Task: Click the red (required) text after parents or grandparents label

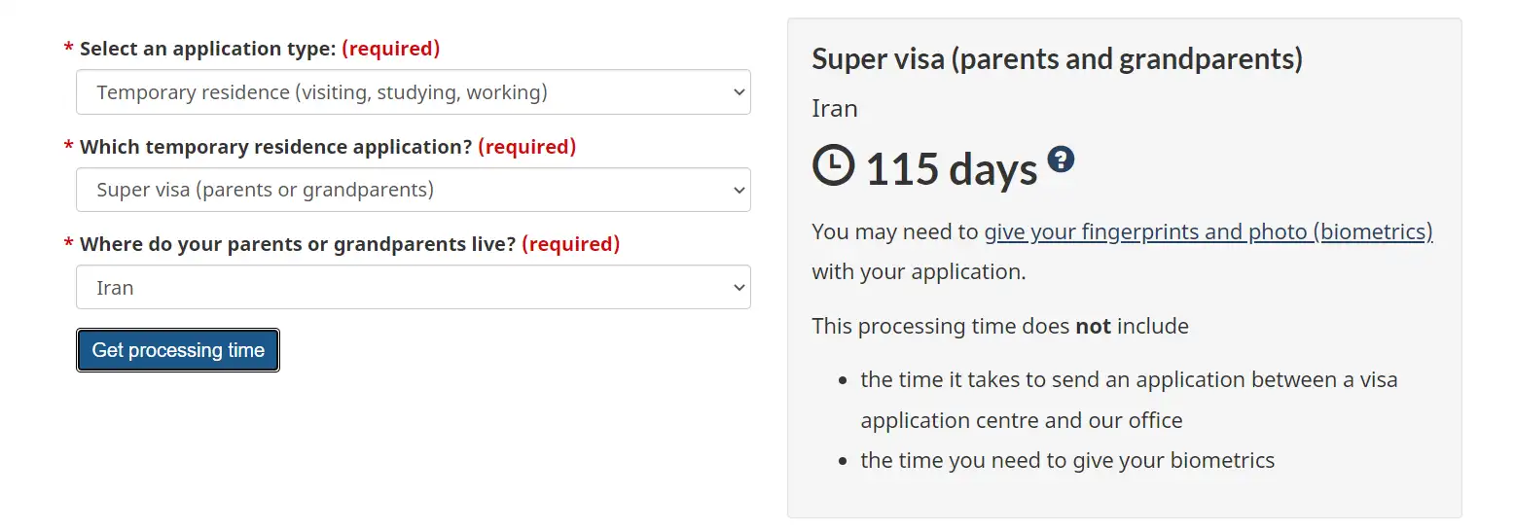Action: click(571, 244)
